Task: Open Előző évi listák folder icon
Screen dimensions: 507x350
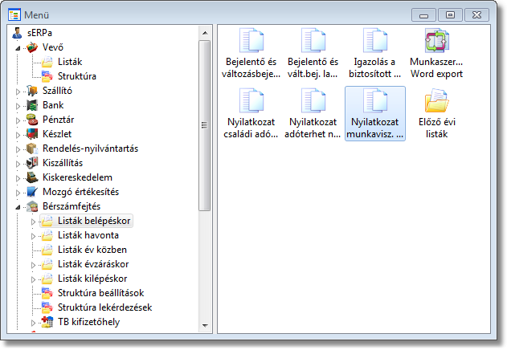Action: [x=437, y=100]
